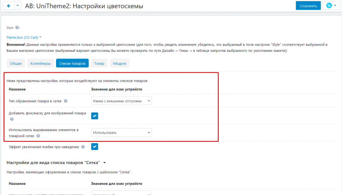The height and width of the screenshot is (195, 342).
Task: Show help for "Эффект увеличения ячейки при наведении"
Action: pyautogui.click(x=82, y=147)
